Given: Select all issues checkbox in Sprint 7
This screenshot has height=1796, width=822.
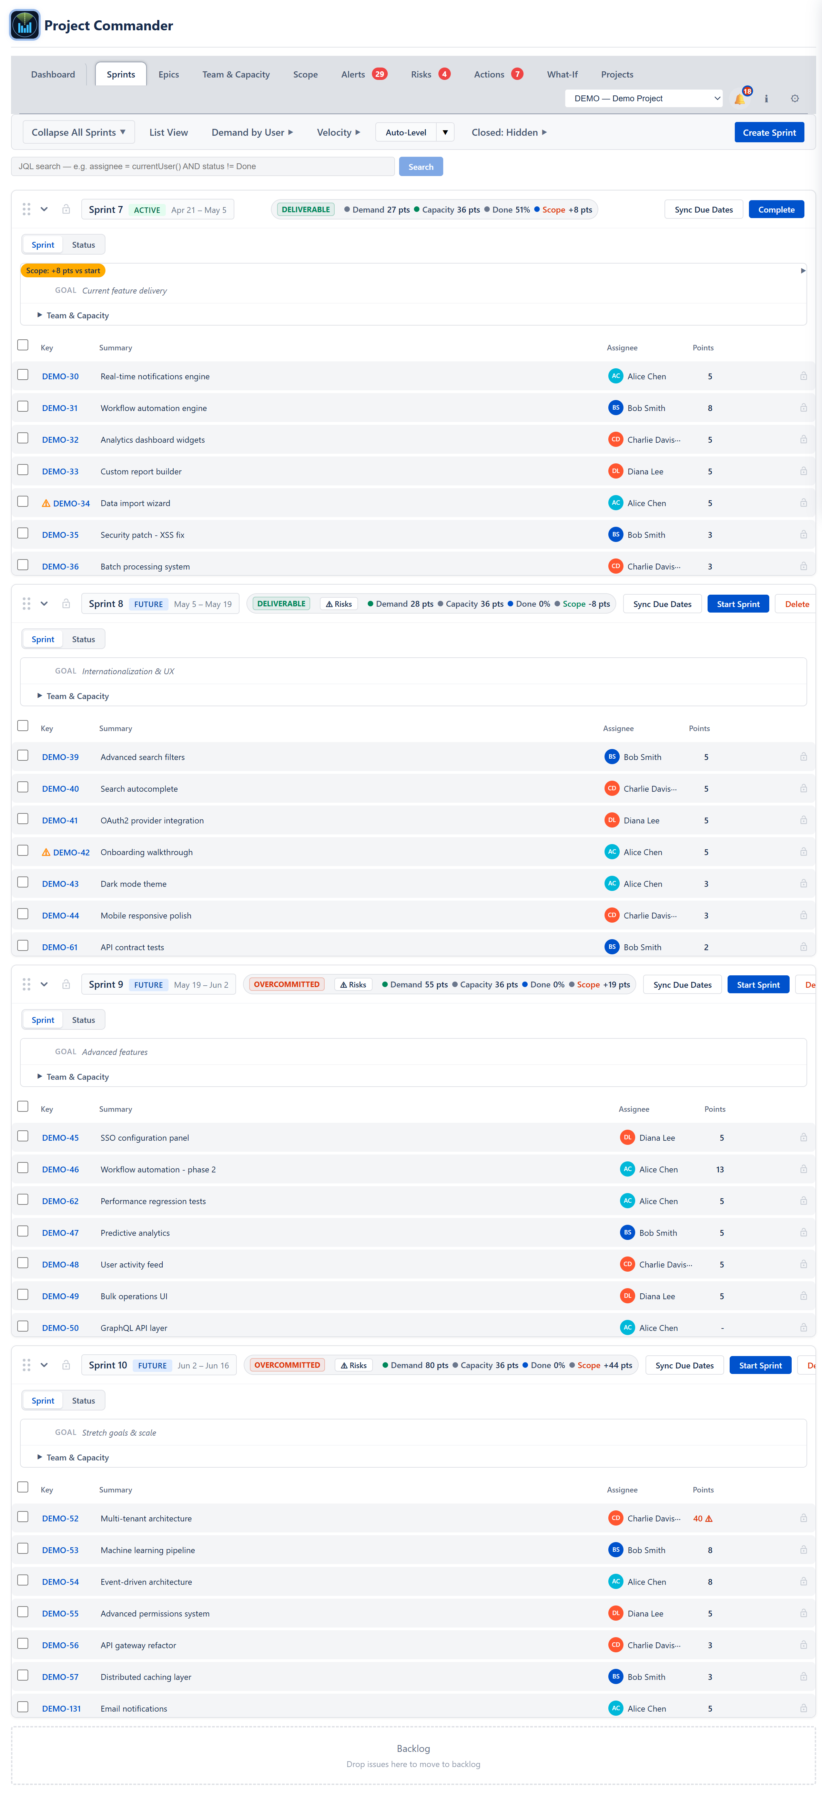Looking at the screenshot, I should tap(23, 345).
